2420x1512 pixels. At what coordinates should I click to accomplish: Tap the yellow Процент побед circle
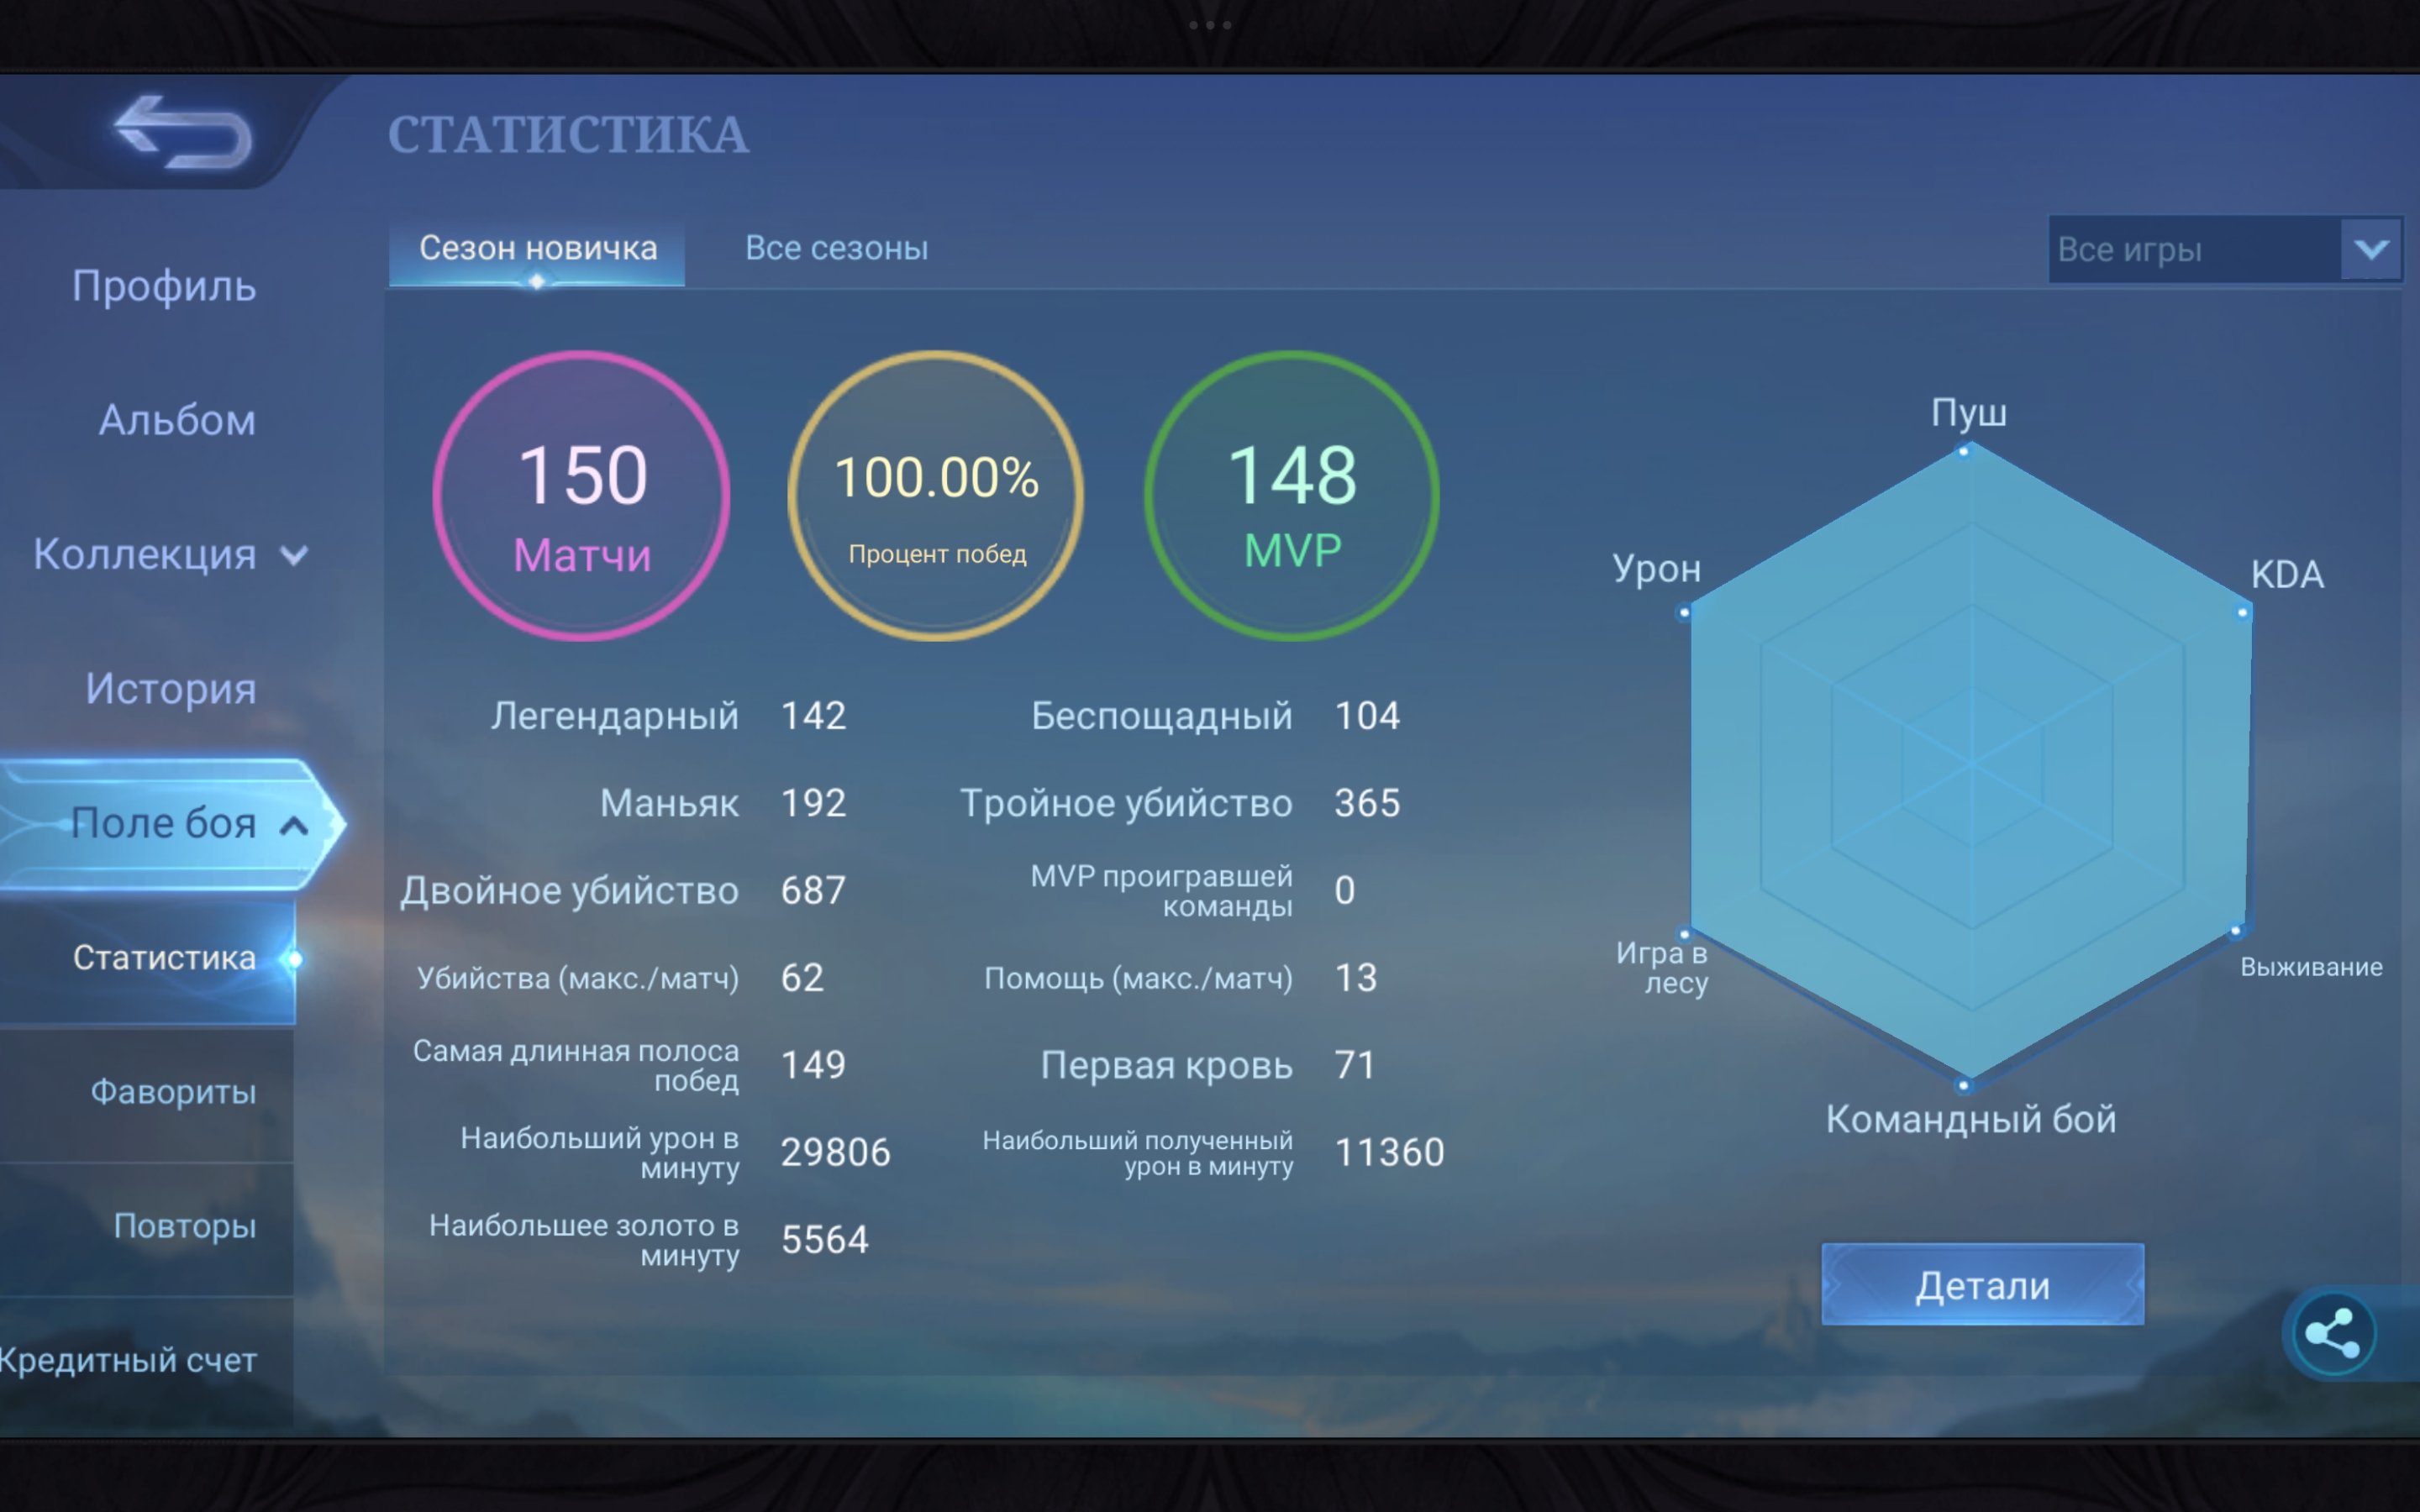pyautogui.click(x=936, y=496)
